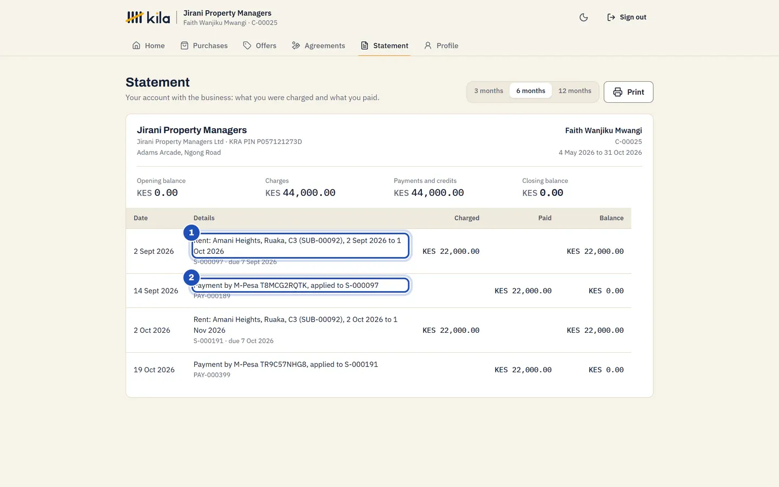Screen dimensions: 779x487
Task: Click the Closing balance KES 0.00 value
Action: click(543, 193)
